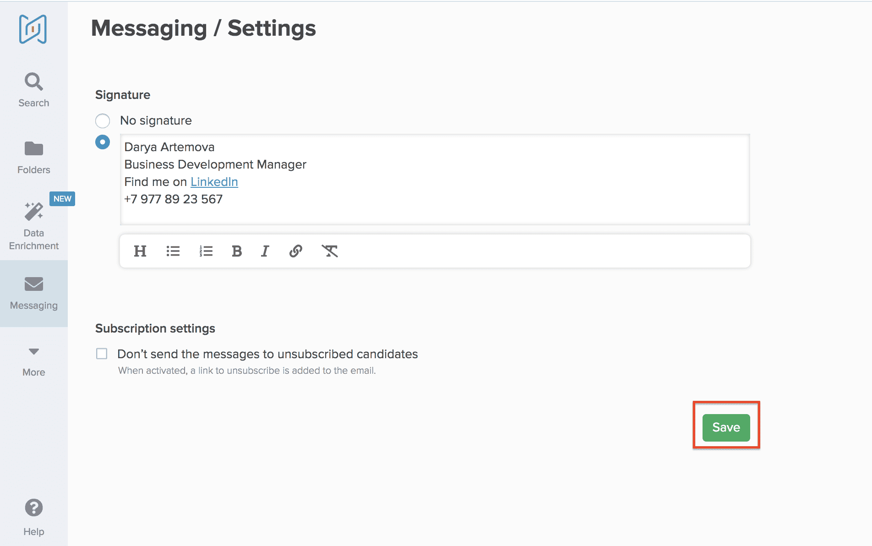872x546 pixels.
Task: Select the No signature radio option
Action: click(103, 121)
